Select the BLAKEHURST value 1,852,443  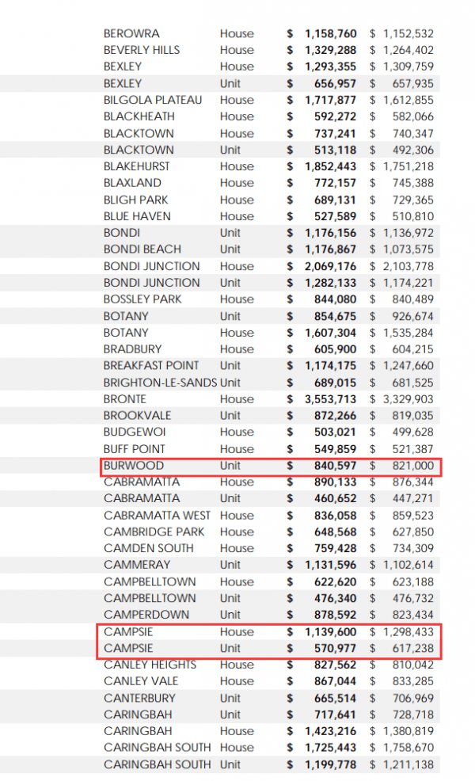pos(330,166)
